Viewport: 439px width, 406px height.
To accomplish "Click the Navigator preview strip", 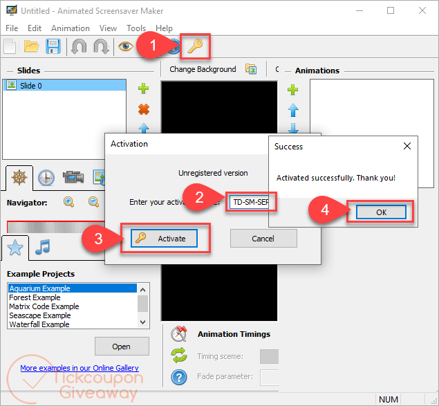I will [56, 228].
